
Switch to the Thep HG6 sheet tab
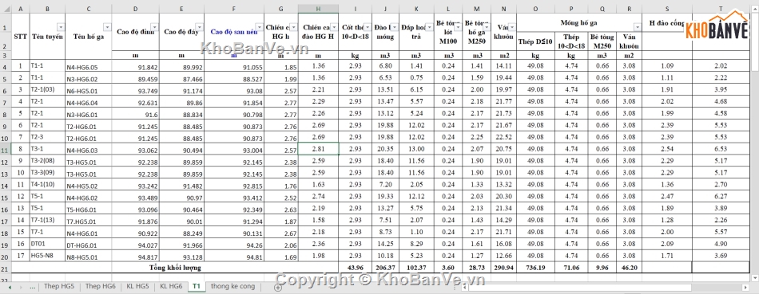100,286
